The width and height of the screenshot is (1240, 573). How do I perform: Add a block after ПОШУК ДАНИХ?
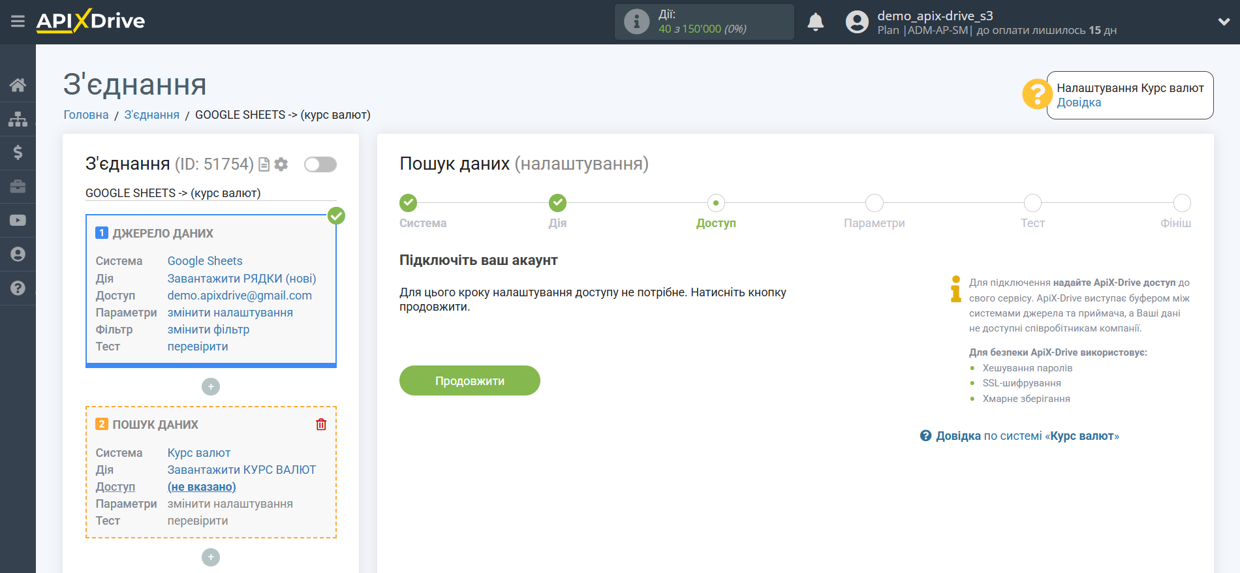[x=211, y=557]
